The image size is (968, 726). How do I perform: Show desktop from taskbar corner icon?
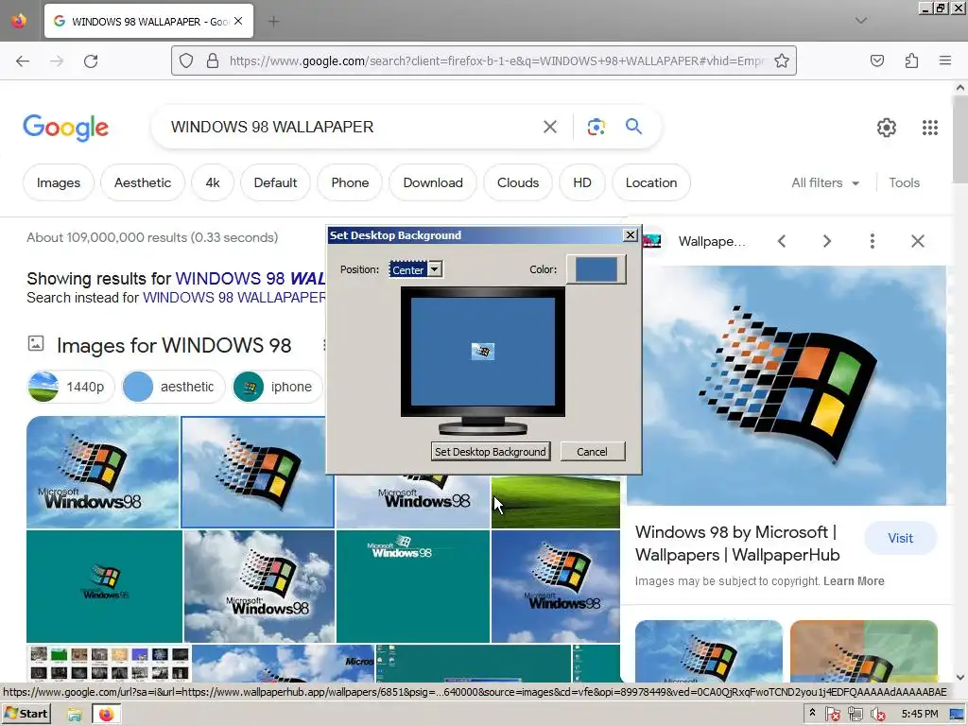958,715
